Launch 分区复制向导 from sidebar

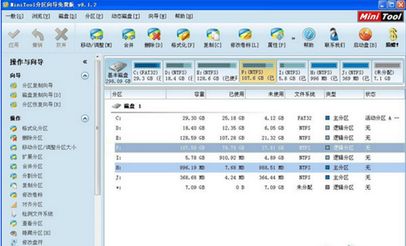click(37, 85)
